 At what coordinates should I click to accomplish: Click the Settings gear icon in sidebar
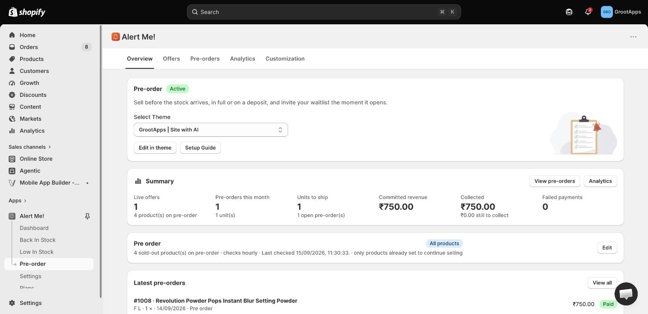[12, 303]
